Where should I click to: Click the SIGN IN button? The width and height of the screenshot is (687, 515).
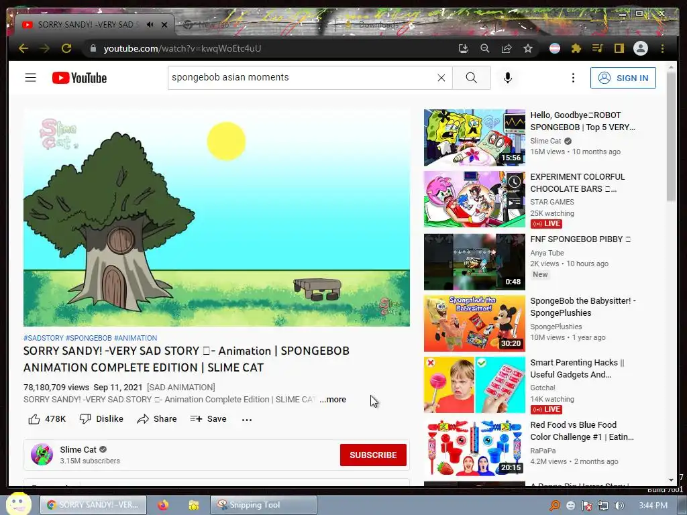coord(623,78)
